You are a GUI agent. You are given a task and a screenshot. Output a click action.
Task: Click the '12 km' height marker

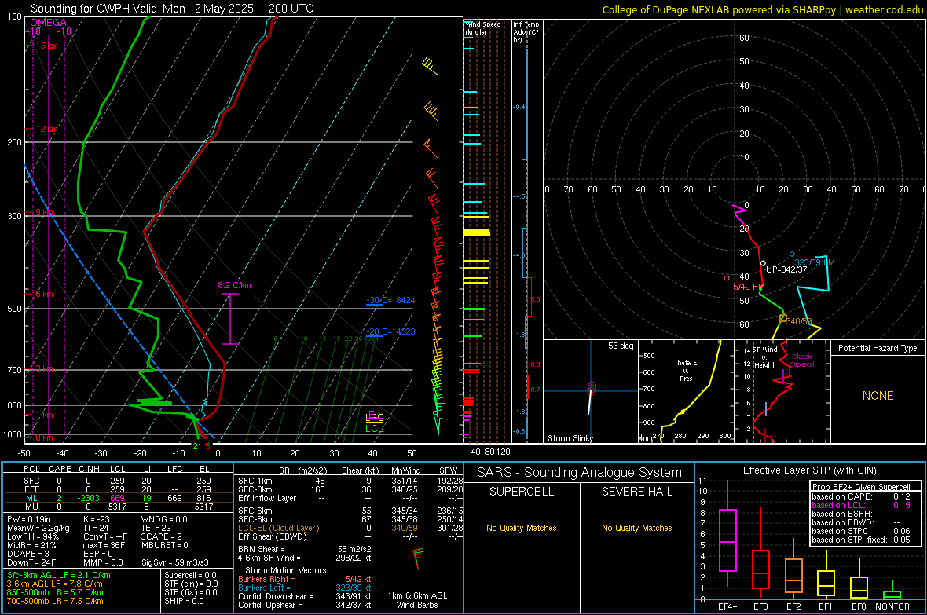coord(46,129)
